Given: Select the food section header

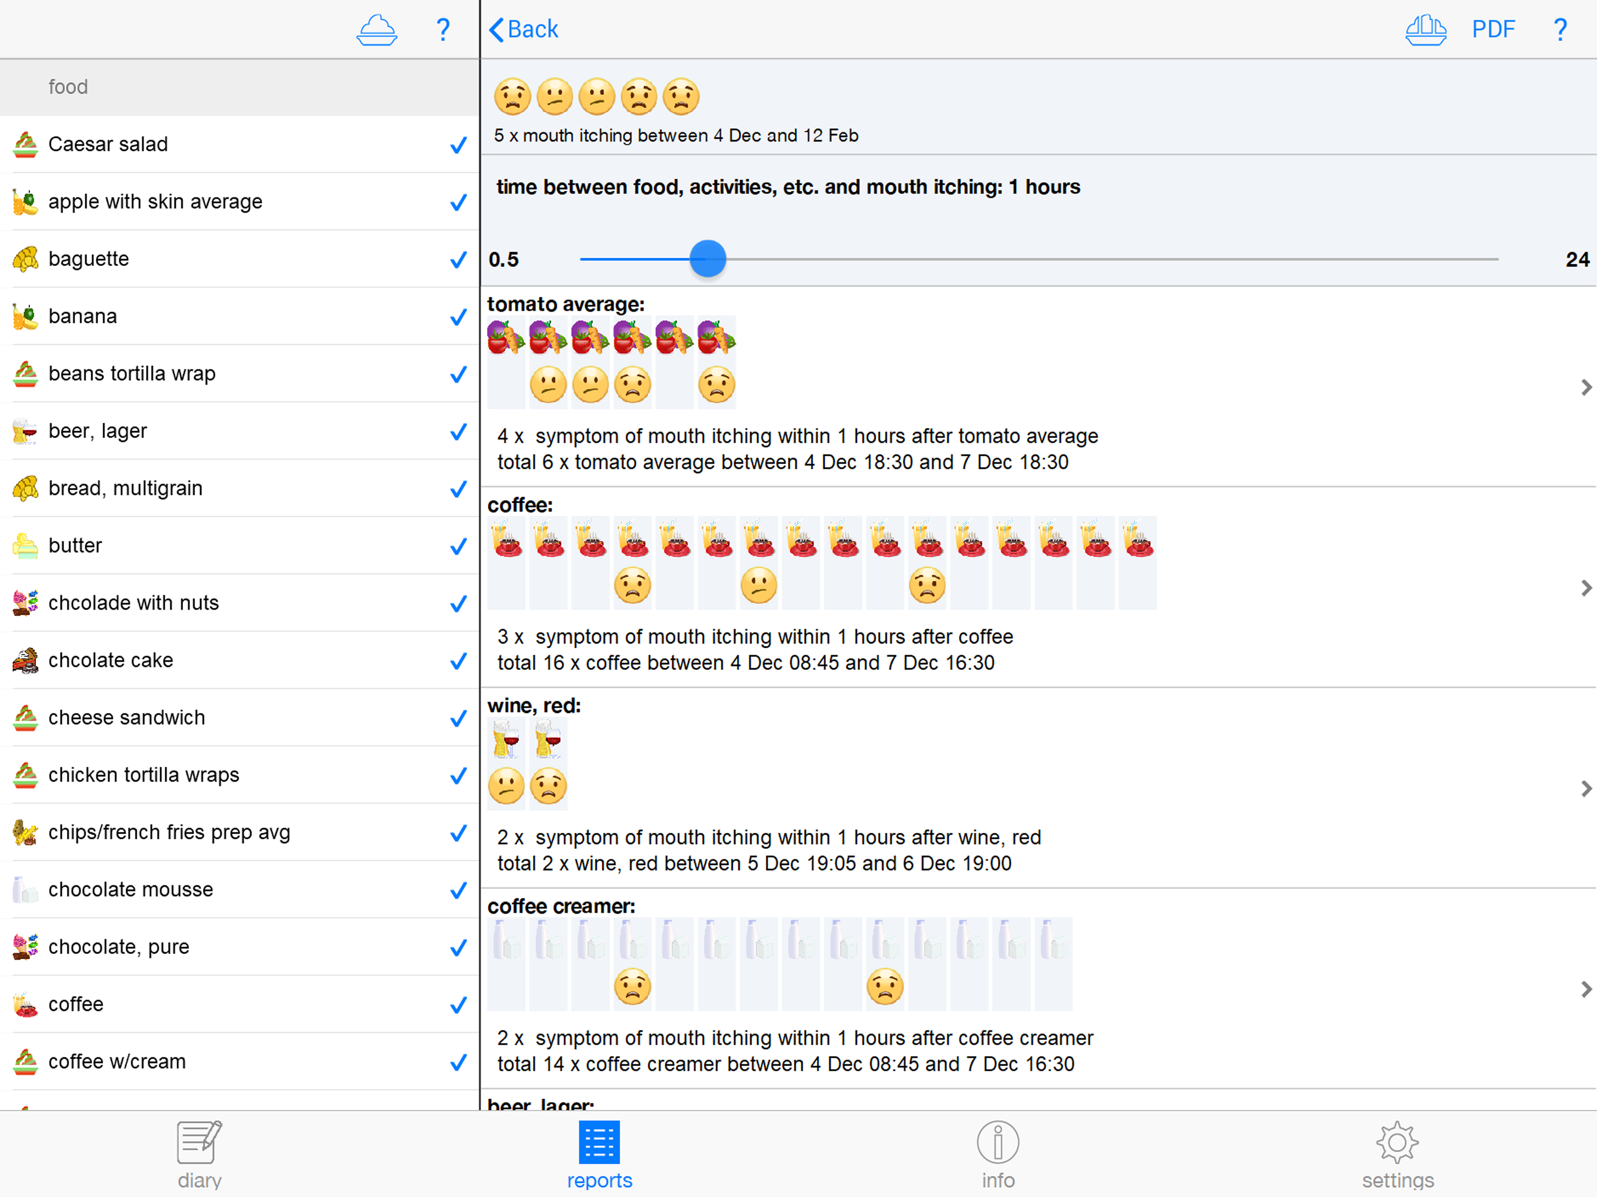Looking at the screenshot, I should coord(240,87).
